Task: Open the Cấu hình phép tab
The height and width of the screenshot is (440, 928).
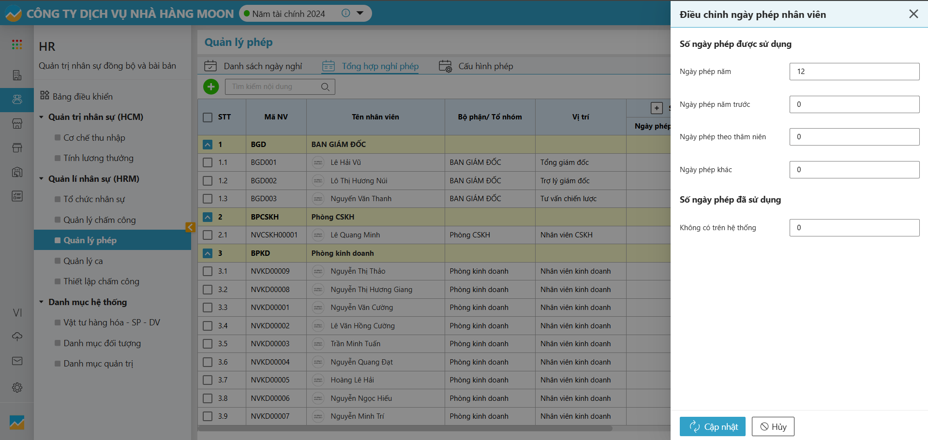Action: pos(485,66)
